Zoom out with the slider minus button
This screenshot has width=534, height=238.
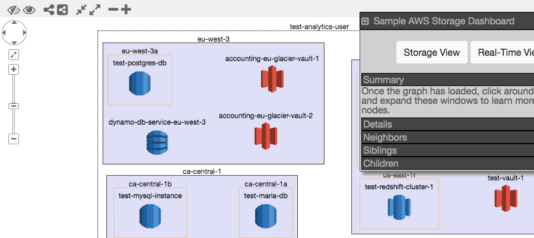14,139
